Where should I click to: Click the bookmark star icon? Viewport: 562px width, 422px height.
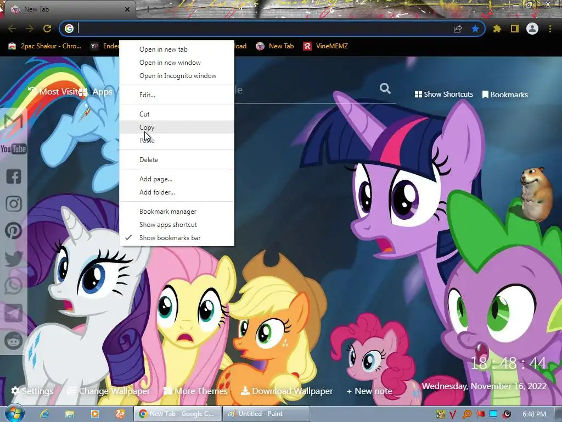tap(475, 29)
